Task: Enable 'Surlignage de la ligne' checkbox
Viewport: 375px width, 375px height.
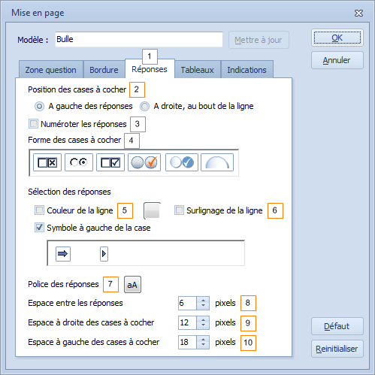Action: point(179,210)
